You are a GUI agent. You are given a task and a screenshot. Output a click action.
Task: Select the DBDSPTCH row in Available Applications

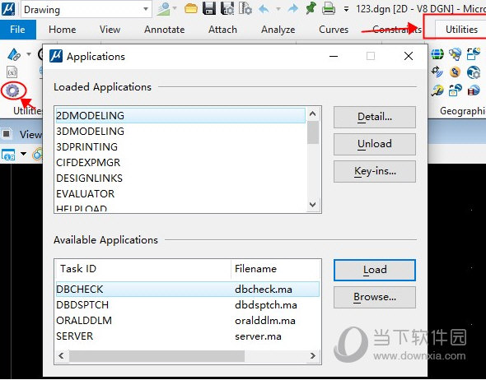187,305
